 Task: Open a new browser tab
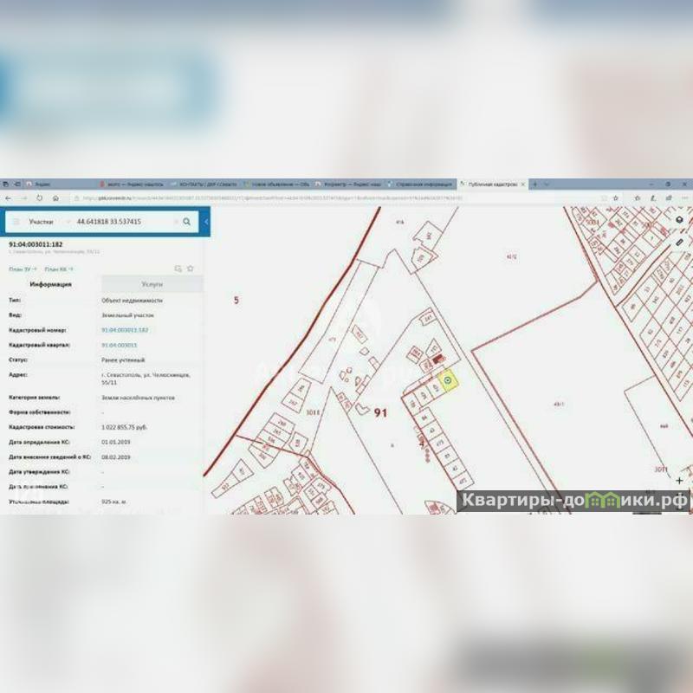(x=534, y=185)
